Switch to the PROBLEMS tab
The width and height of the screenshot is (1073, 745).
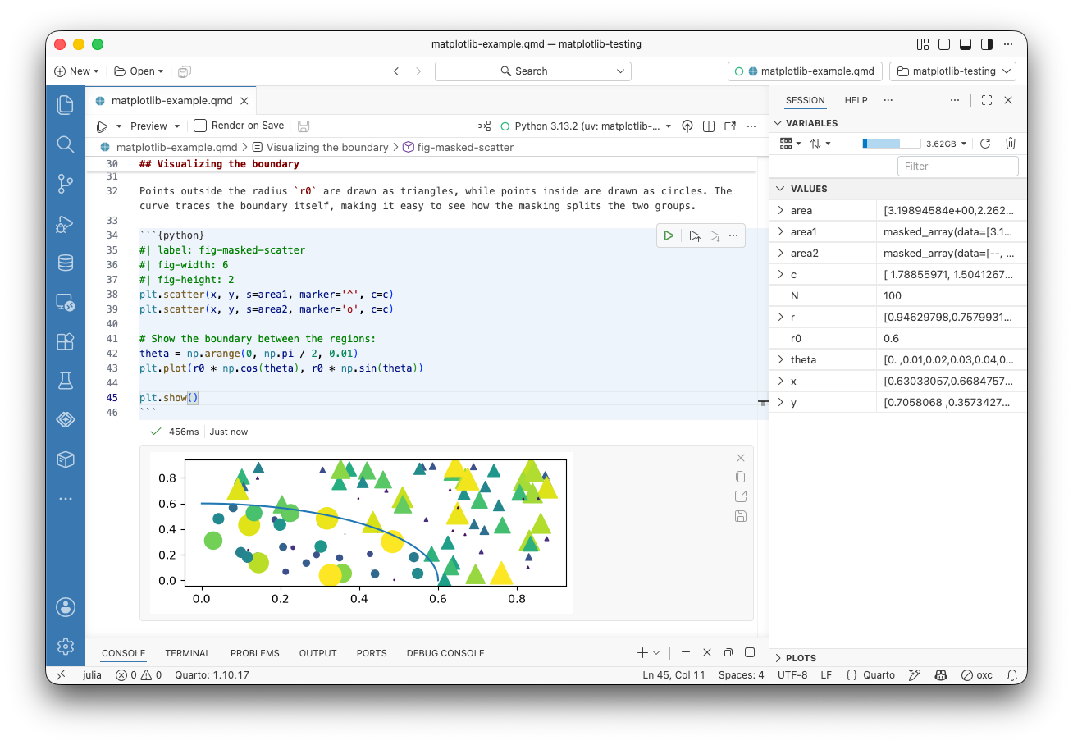[255, 653]
